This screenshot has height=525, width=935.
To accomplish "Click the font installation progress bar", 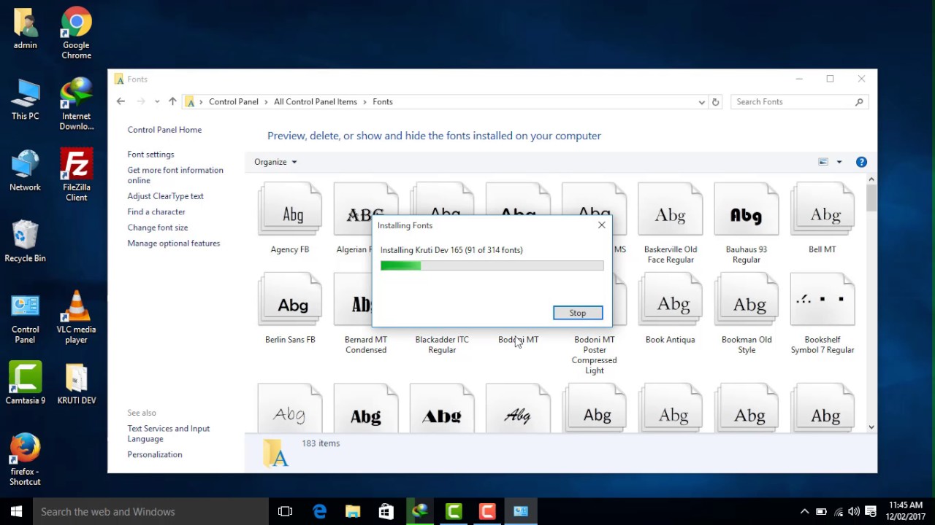I will click(492, 266).
